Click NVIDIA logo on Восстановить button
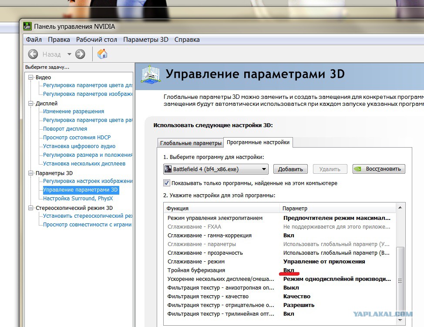The width and height of the screenshot is (424, 327). pyautogui.click(x=358, y=169)
